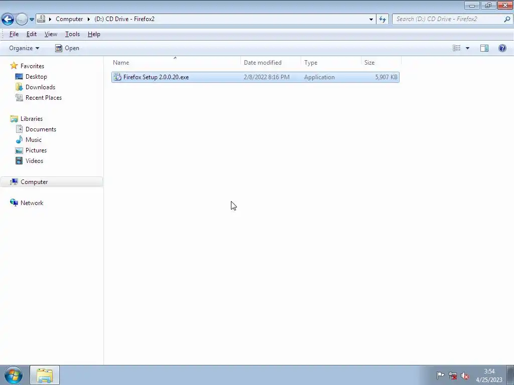Open Desktop in Favorites
The height and width of the screenshot is (385, 514).
(36, 77)
